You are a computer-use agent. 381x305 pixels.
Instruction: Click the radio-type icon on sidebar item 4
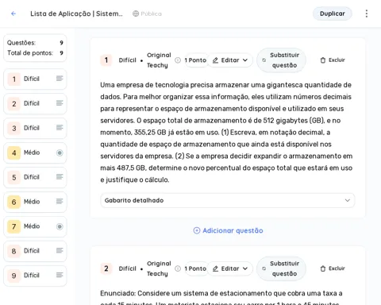tap(60, 152)
